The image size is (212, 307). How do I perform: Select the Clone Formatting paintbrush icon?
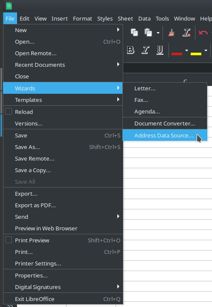(171, 33)
